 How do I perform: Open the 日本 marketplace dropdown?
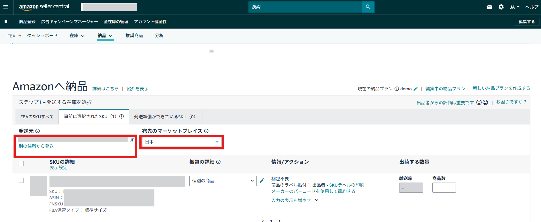(x=182, y=142)
